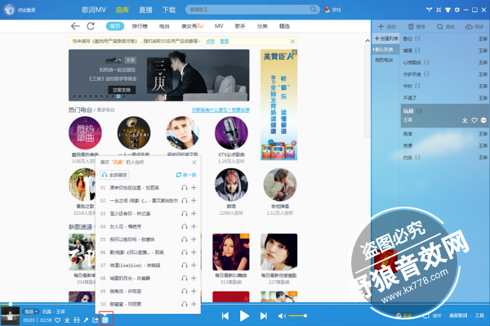This screenshot has width=490, height=326.
Task: Open the 排行榜 navigation tab
Action: (140, 26)
